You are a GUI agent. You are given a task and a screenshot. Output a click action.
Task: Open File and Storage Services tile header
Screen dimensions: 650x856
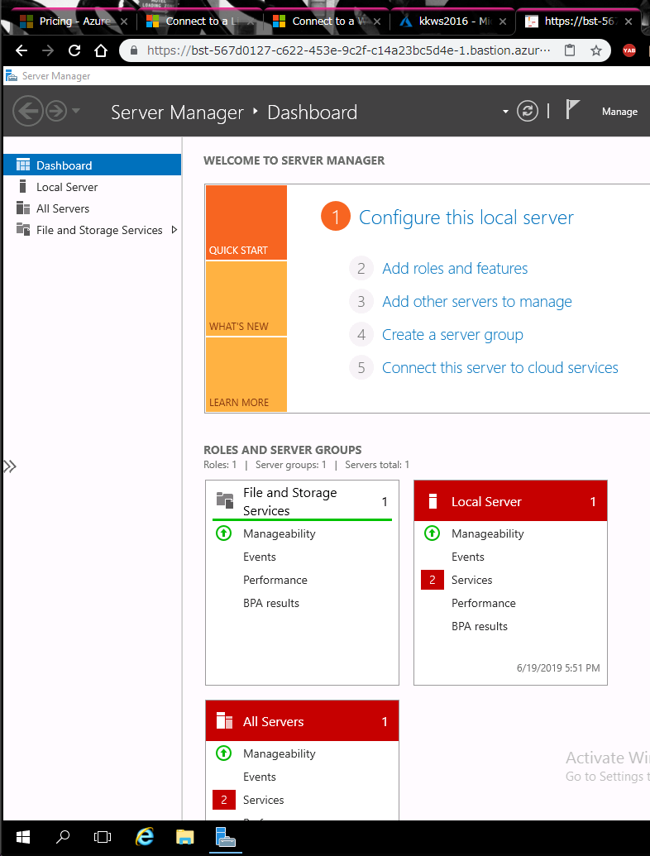coord(302,501)
